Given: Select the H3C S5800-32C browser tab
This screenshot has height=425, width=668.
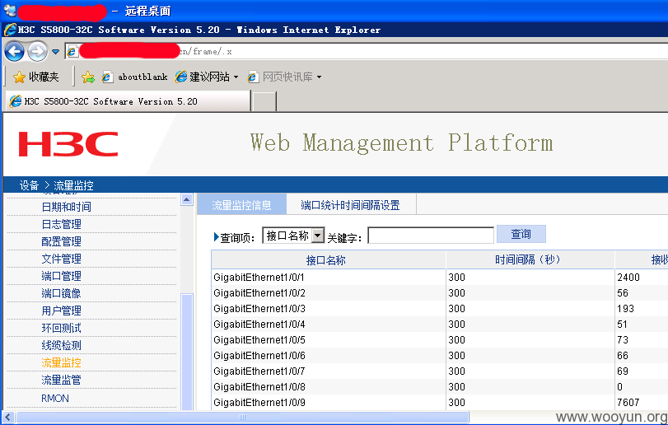Looking at the screenshot, I should tap(128, 101).
